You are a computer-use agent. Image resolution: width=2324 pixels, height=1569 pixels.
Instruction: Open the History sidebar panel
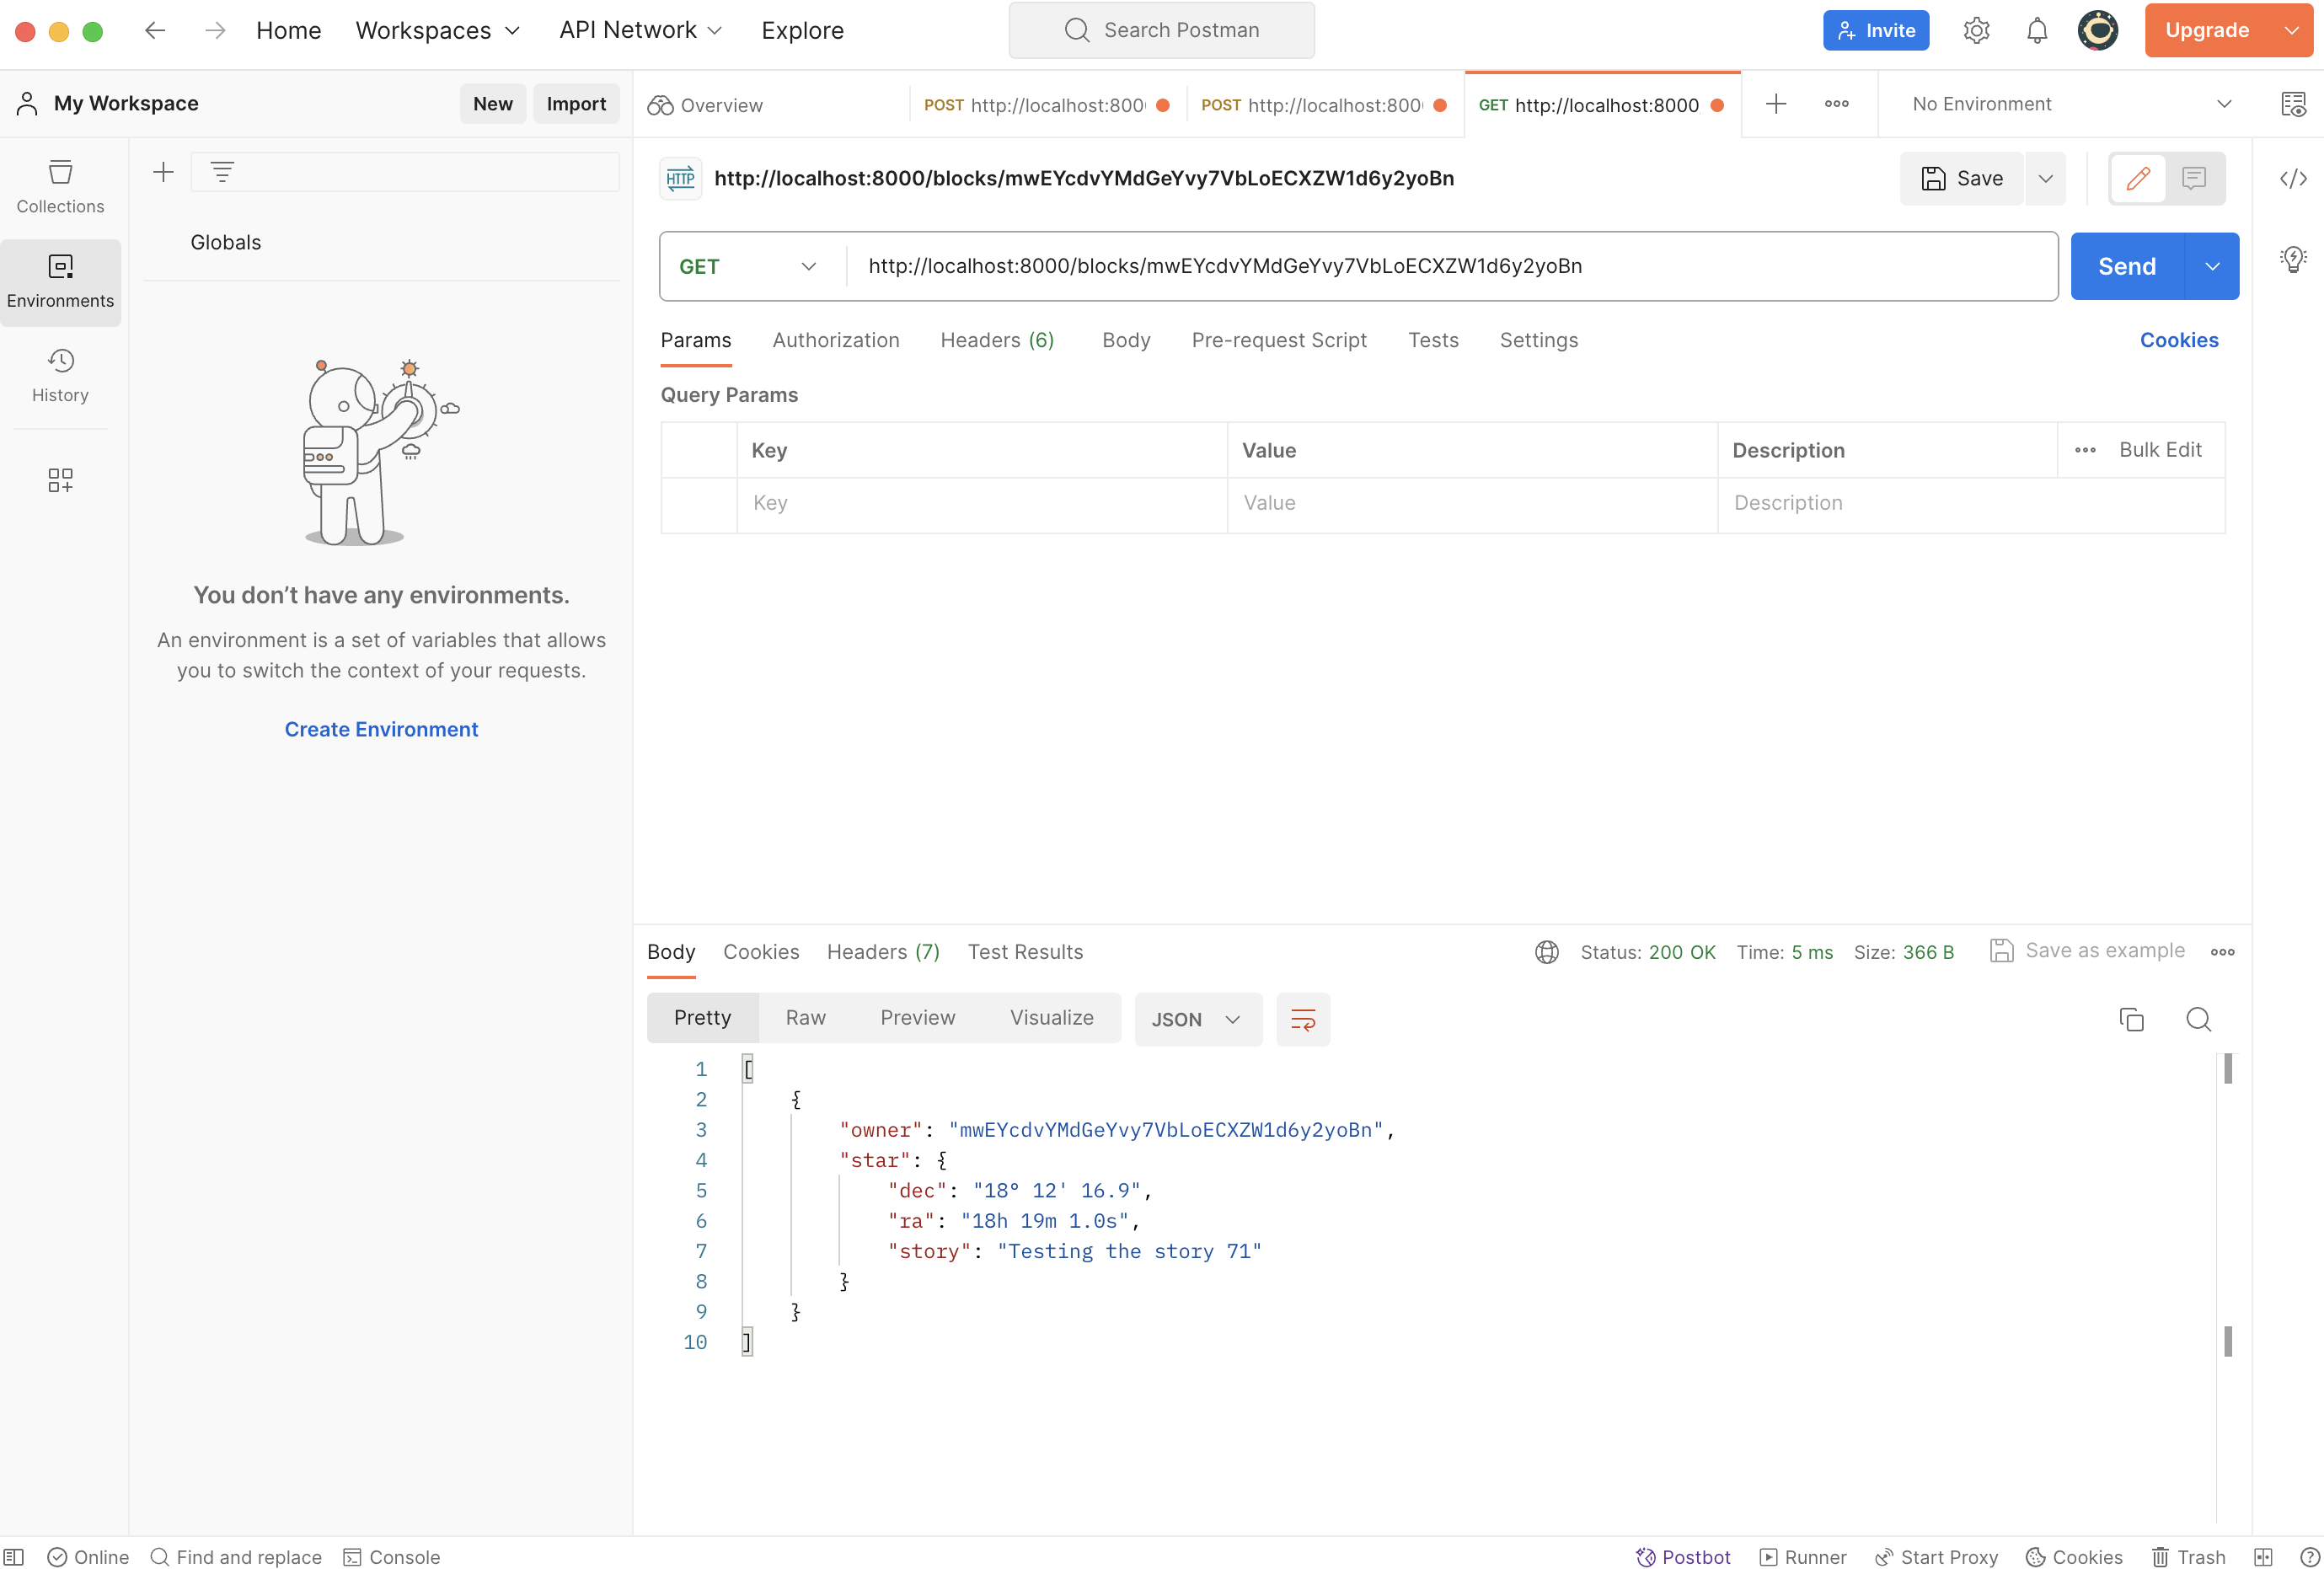60,375
